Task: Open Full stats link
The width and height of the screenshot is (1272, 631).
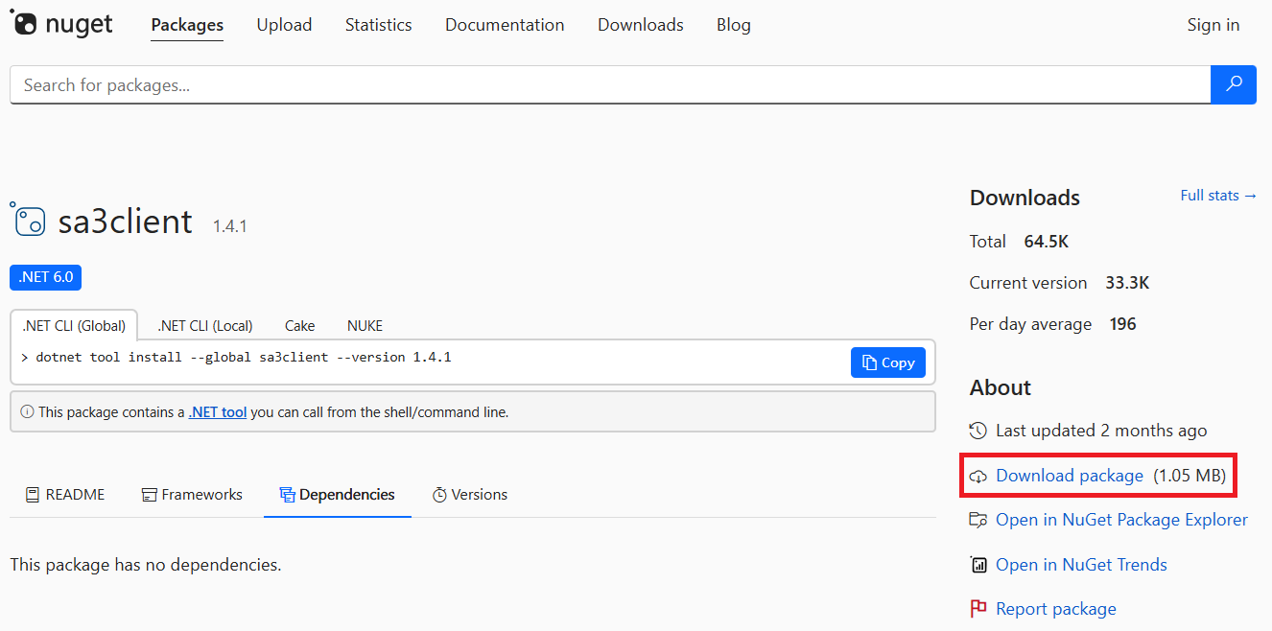Action: pos(1218,196)
